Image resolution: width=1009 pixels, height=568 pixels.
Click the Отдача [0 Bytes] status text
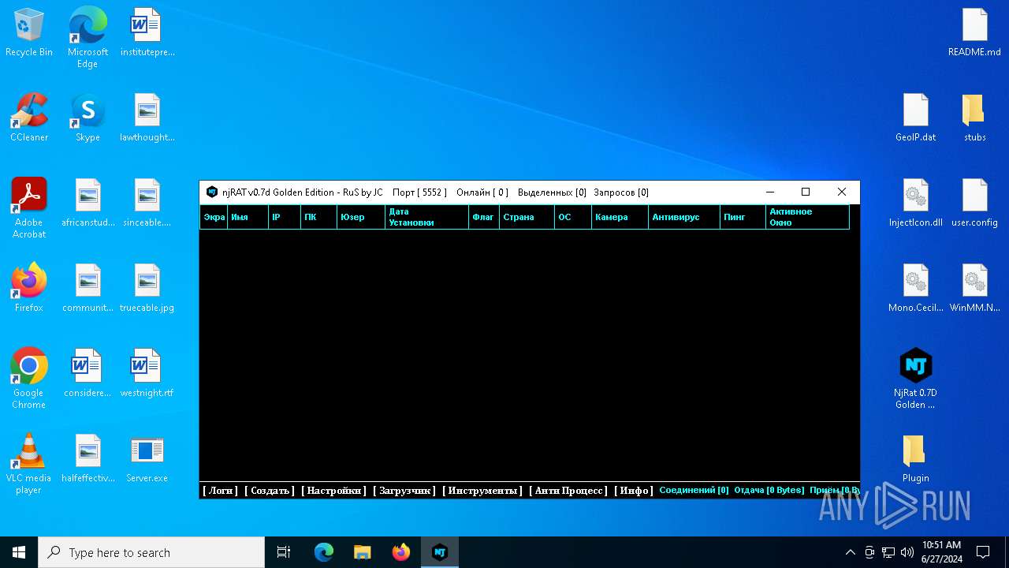[x=769, y=491]
